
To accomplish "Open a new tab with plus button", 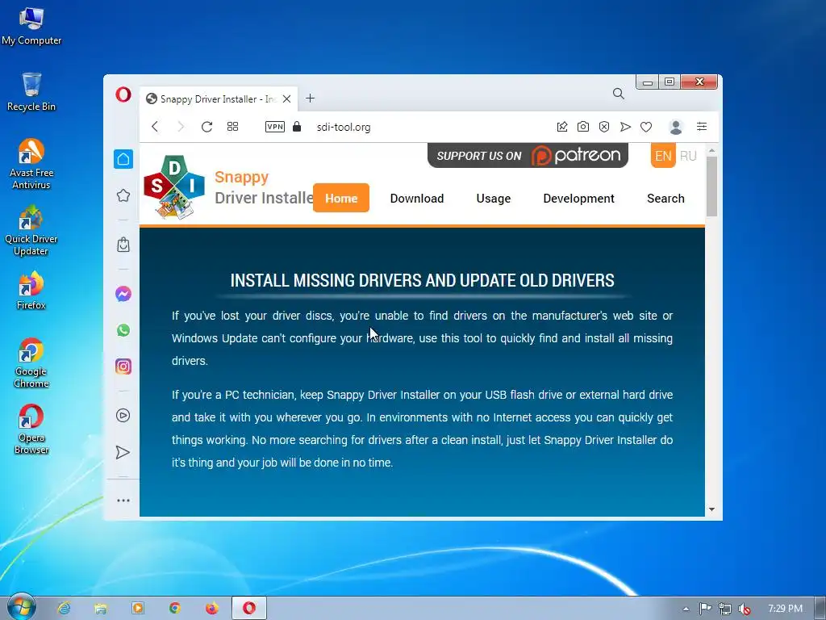I will click(311, 98).
